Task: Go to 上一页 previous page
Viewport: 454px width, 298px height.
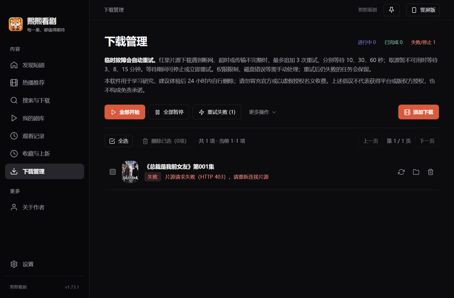Action: [371, 141]
